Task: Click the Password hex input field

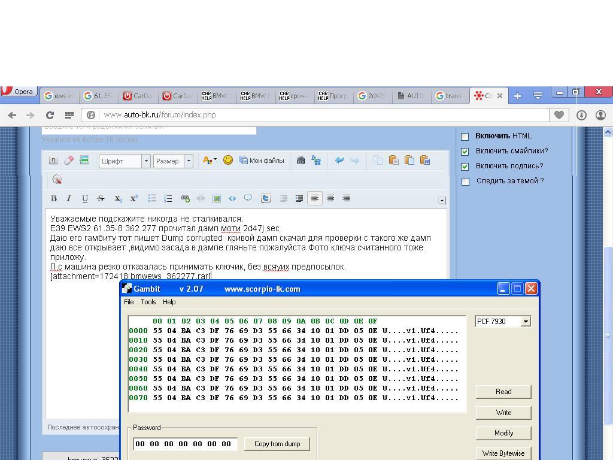Action: pyautogui.click(x=185, y=444)
